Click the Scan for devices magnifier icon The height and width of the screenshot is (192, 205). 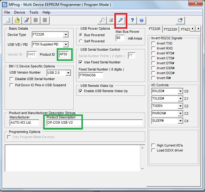102,20
